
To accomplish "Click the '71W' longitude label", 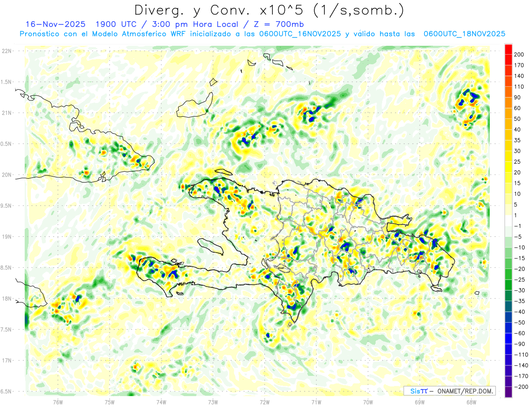I will (x=316, y=402).
